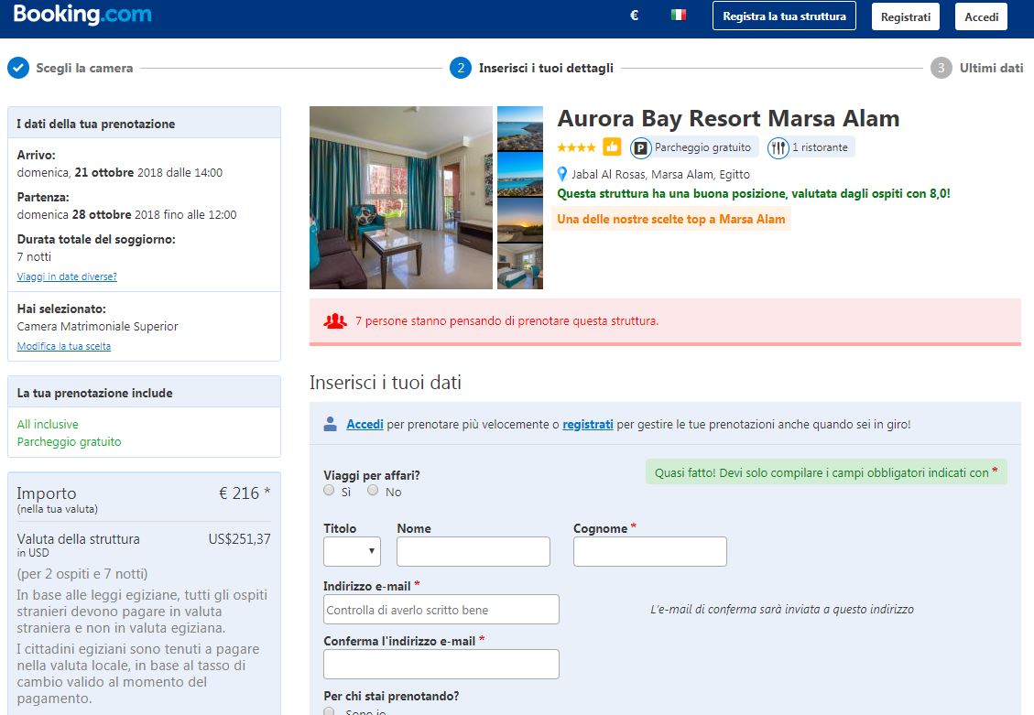Focus the Conferma l'indirizzo e-mail field
Image resolution: width=1034 pixels, height=715 pixels.
[x=441, y=665]
